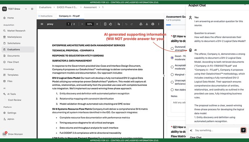Collapse the left sidebar panel icon
The width and height of the screenshot is (249, 142).
pos(32,9)
